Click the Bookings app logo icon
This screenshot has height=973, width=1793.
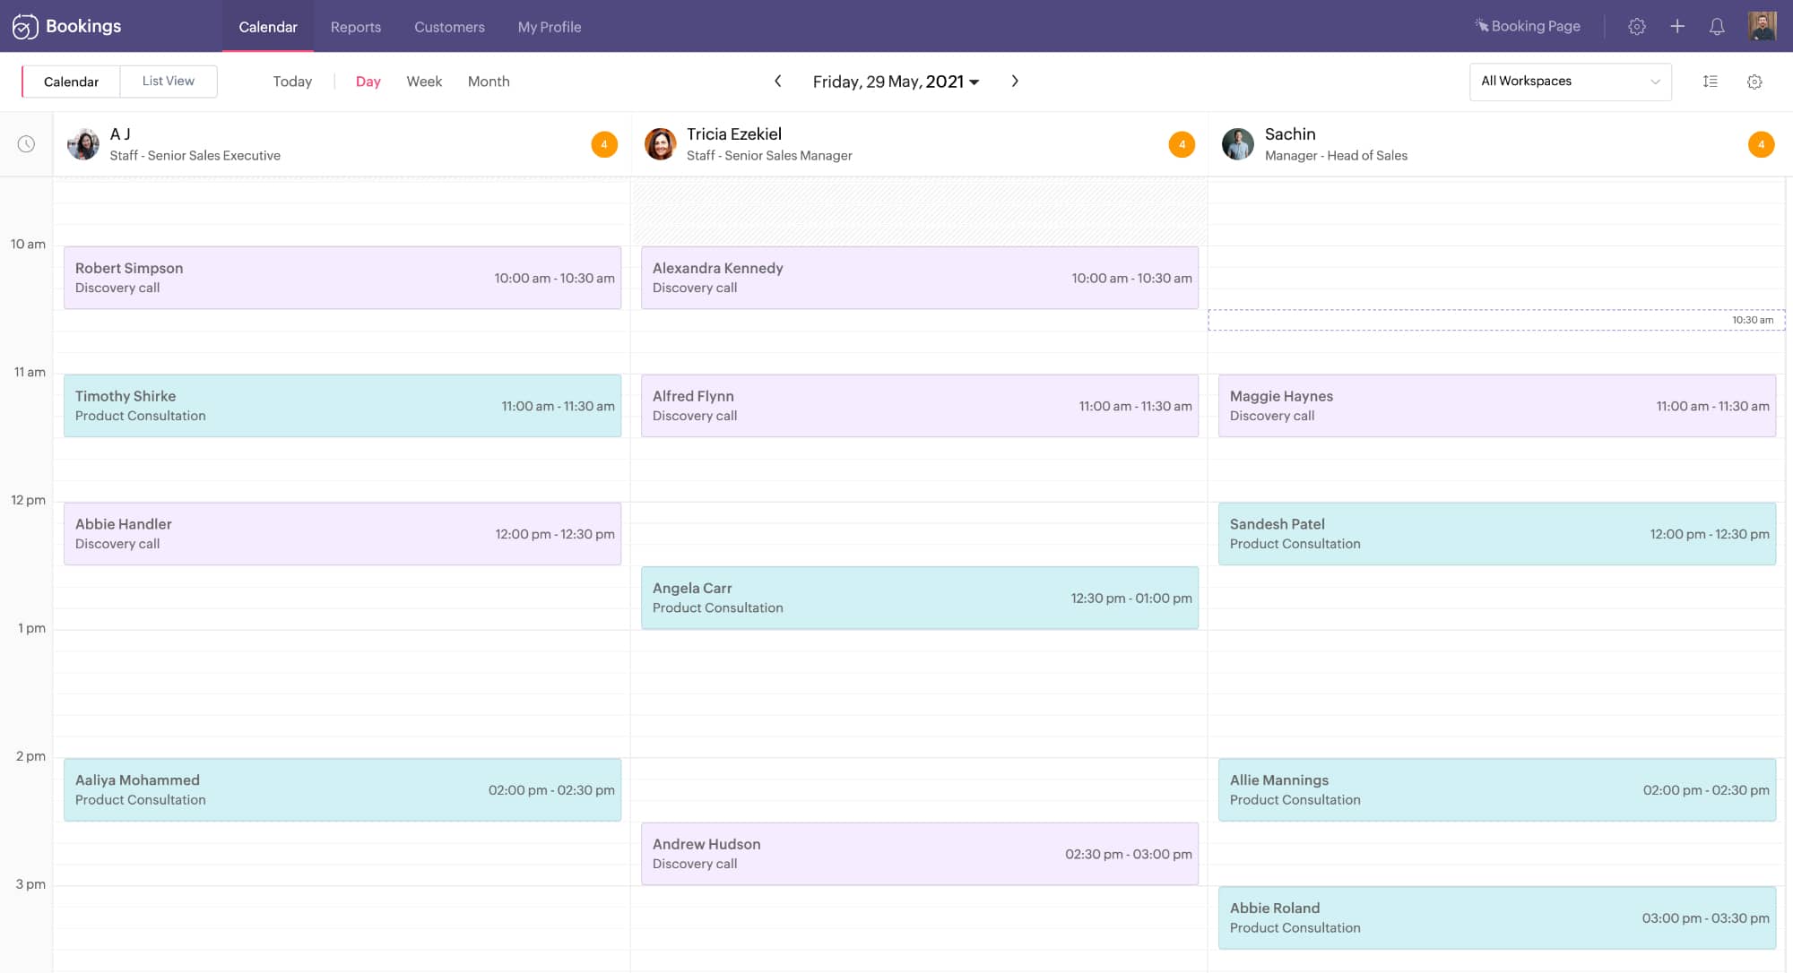click(24, 25)
